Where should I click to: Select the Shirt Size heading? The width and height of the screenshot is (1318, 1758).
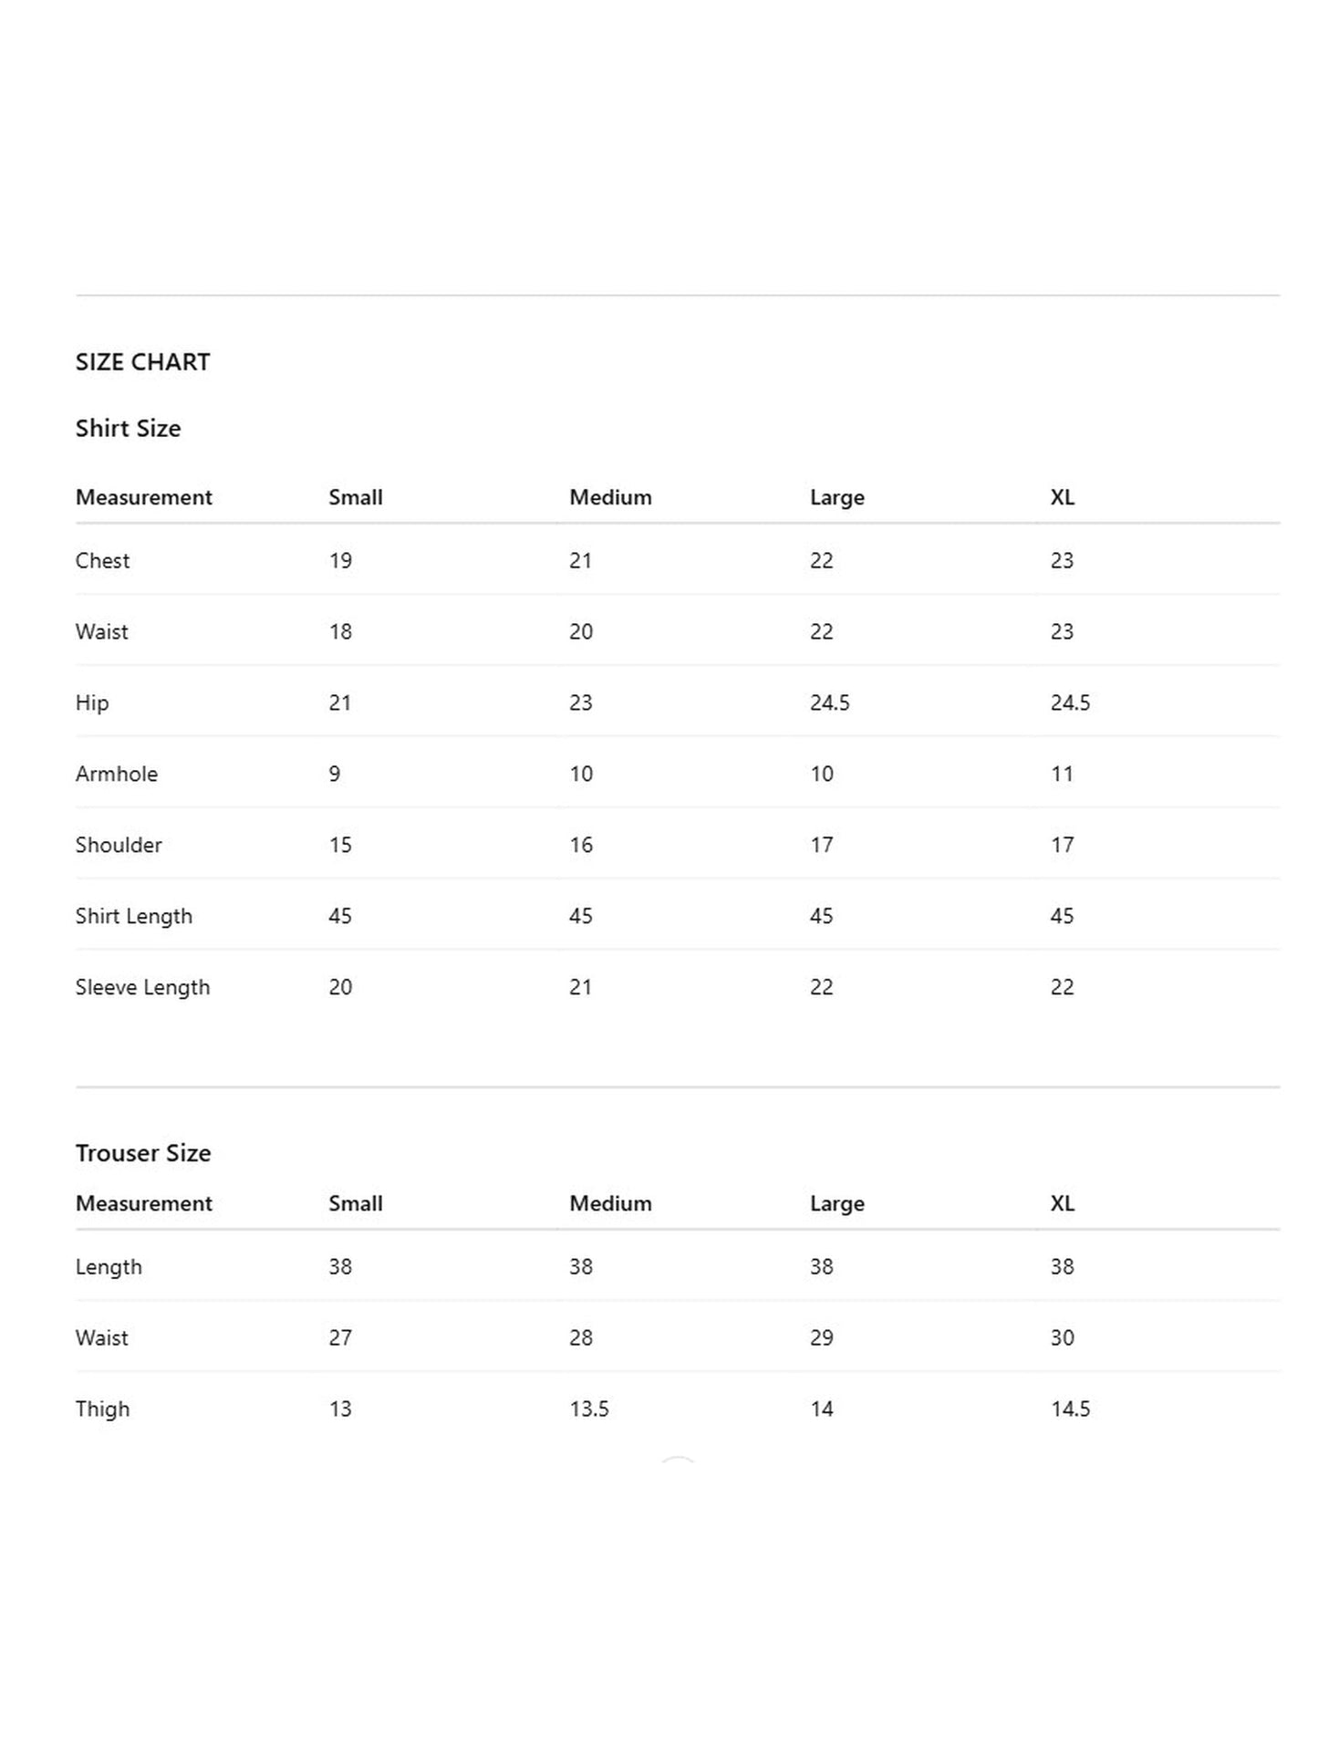(x=128, y=428)
